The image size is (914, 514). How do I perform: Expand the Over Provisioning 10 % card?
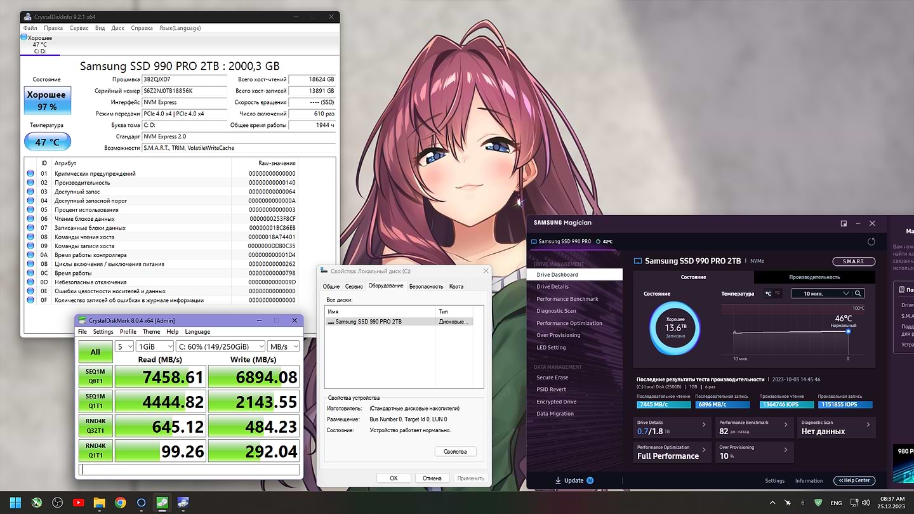tap(755, 452)
